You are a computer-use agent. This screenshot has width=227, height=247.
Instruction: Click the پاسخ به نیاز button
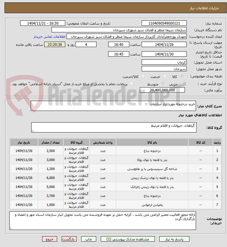click(174, 239)
